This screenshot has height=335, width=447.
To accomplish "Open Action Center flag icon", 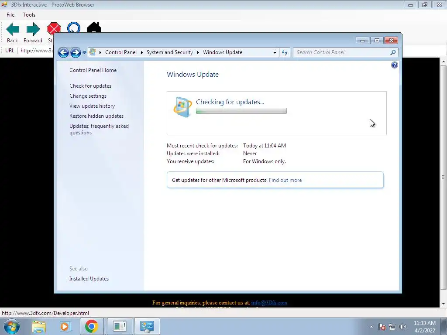I will [382, 327].
